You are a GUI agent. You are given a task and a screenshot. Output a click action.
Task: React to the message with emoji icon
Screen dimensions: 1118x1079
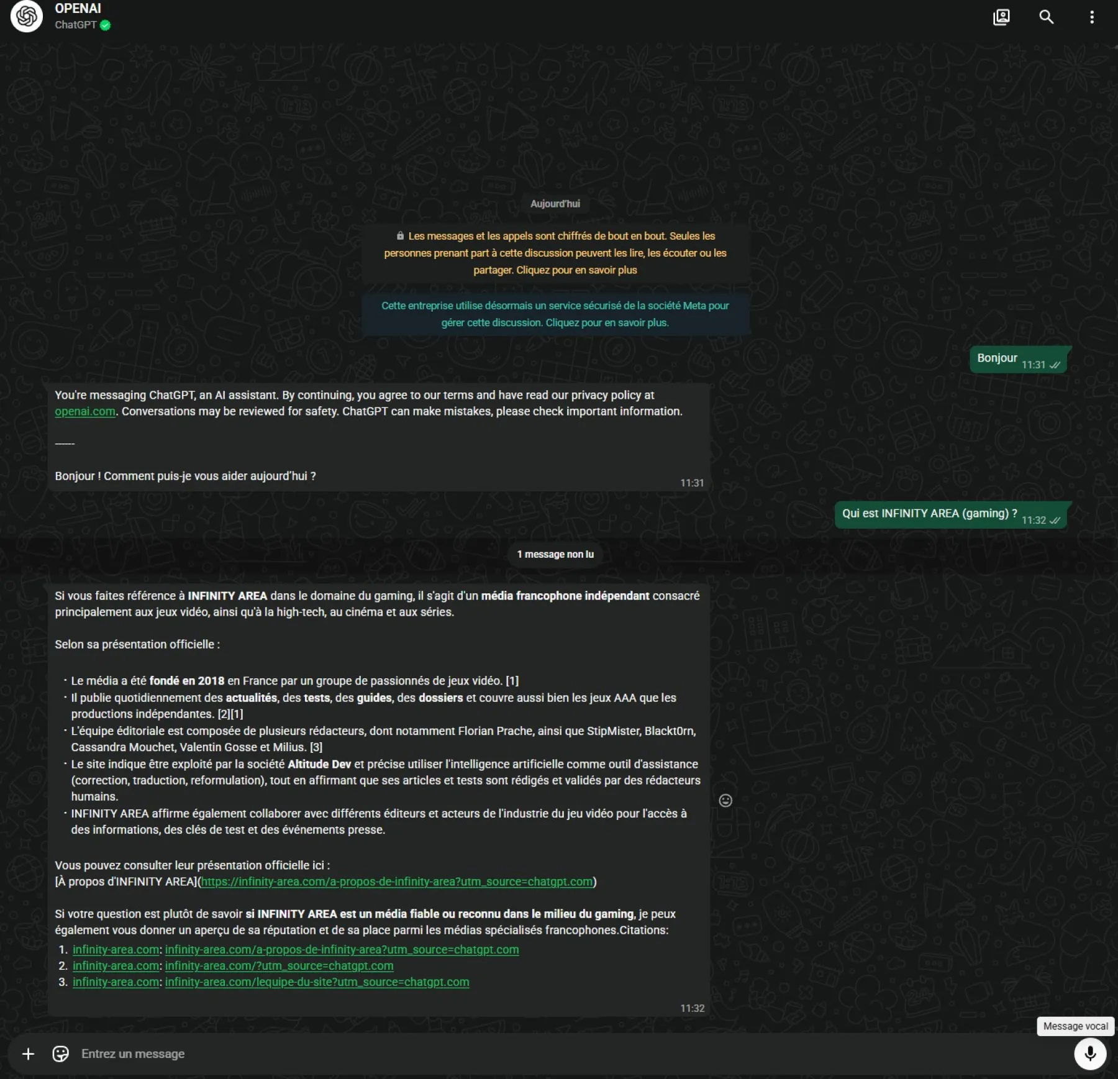tap(725, 800)
